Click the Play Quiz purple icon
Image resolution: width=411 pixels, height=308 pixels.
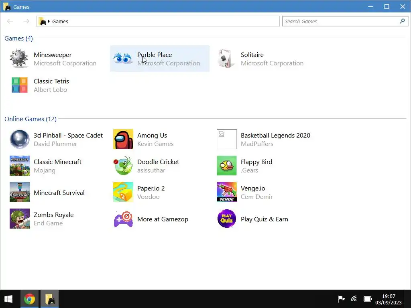[227, 219]
